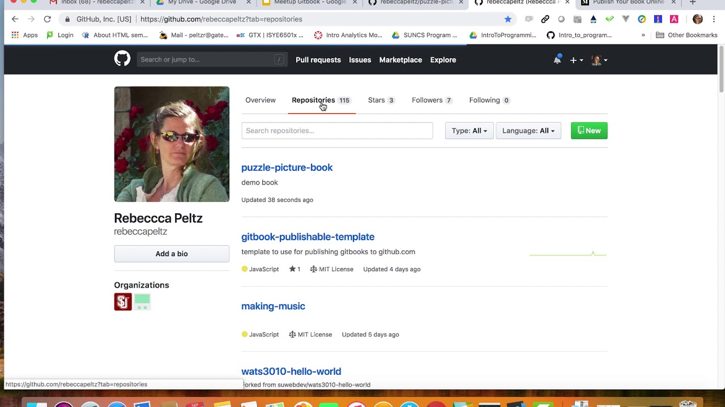Open the wats3010-hello-world repository

point(291,371)
